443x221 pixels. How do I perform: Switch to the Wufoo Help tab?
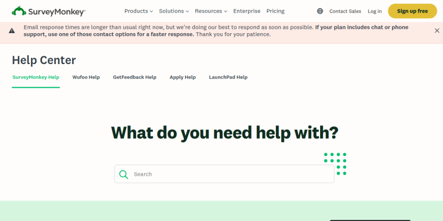[x=86, y=77]
